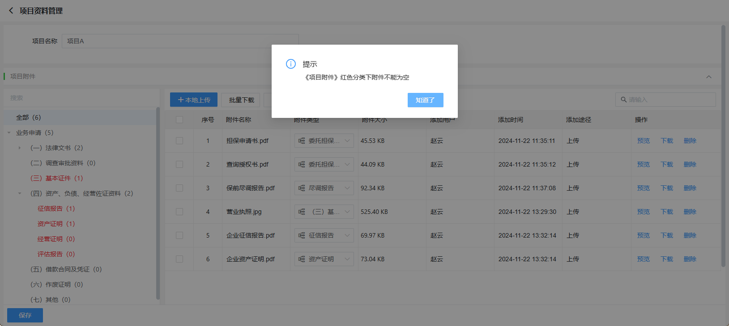The image size is (729, 326).
Task: Collapse the 项目附件 section with the chevron
Action: 709,77
